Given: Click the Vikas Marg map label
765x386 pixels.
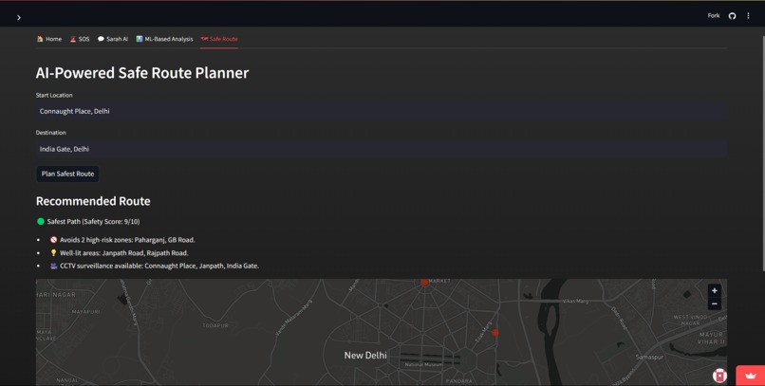Looking at the screenshot, I should (x=575, y=302).
